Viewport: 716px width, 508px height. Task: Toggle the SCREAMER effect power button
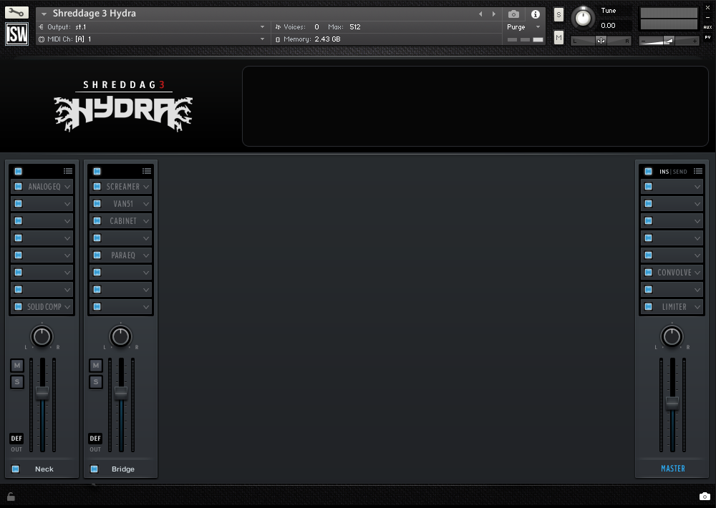97,186
